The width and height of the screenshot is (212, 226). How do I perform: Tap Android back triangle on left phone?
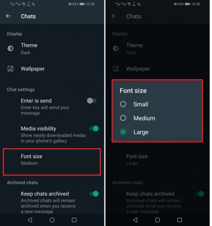[x=30, y=220]
